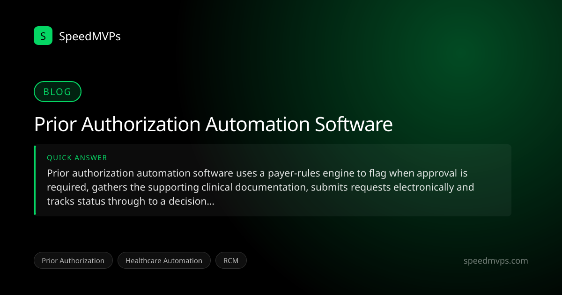This screenshot has width=562, height=295.
Task: Select the BLOG category badge
Action: click(58, 92)
